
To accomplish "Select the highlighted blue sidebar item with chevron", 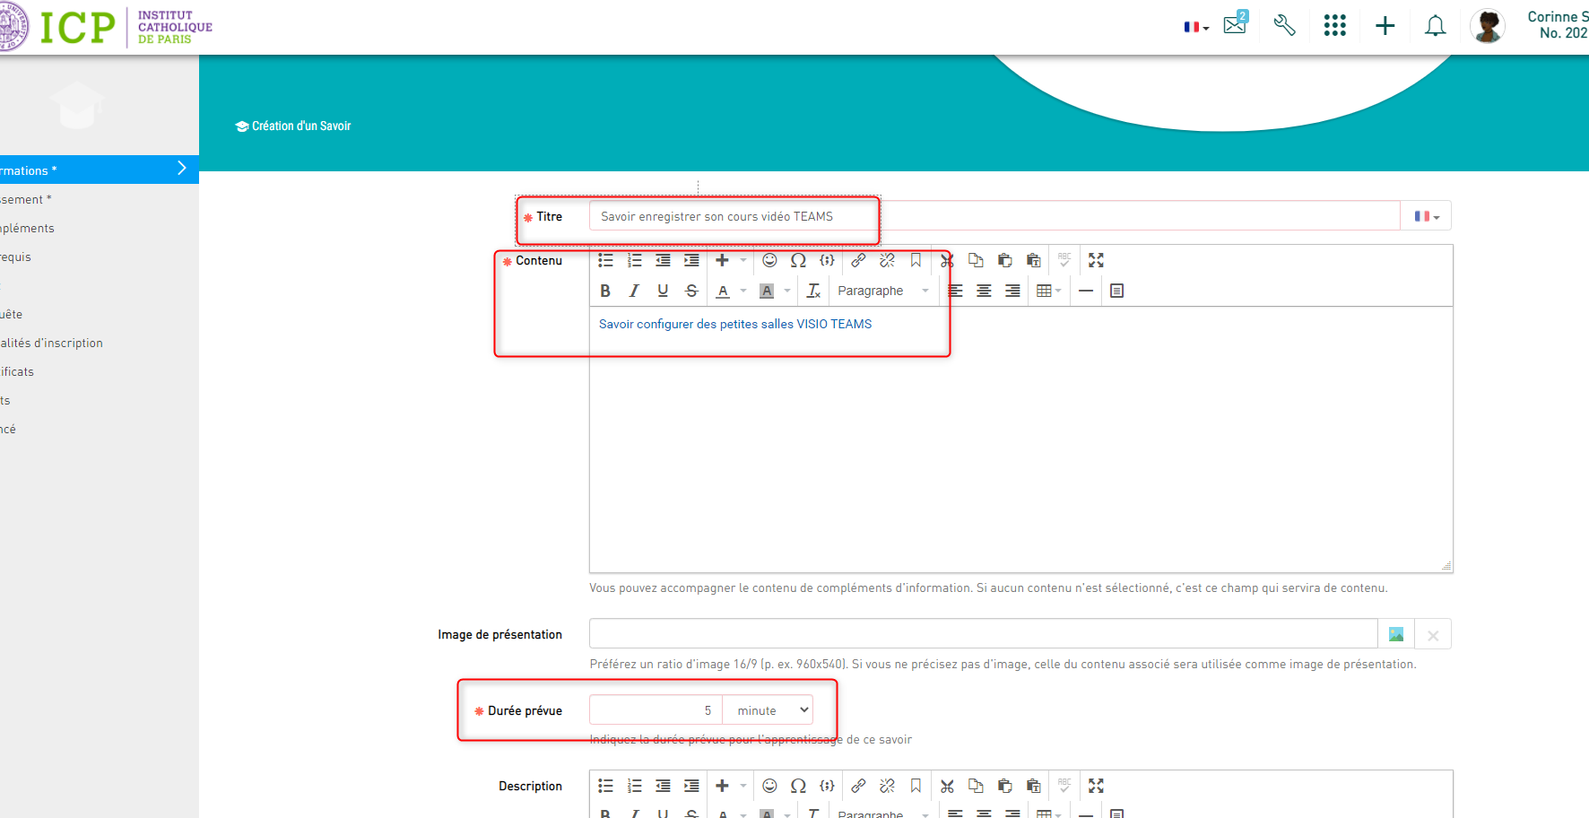I will (99, 170).
